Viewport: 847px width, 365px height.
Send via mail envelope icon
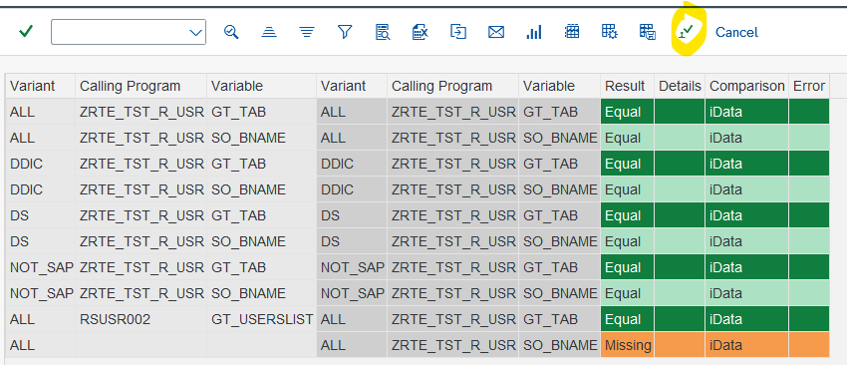click(496, 32)
